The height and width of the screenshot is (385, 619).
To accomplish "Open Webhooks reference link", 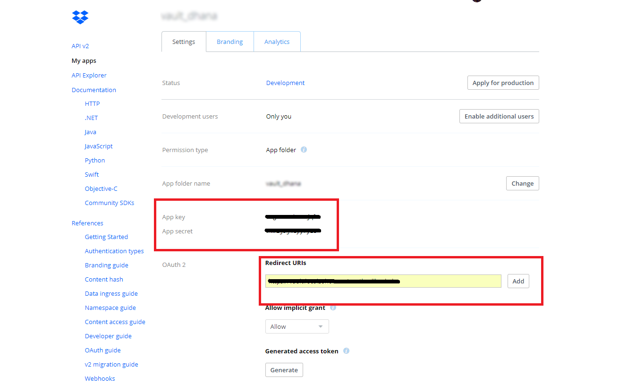I will [100, 378].
